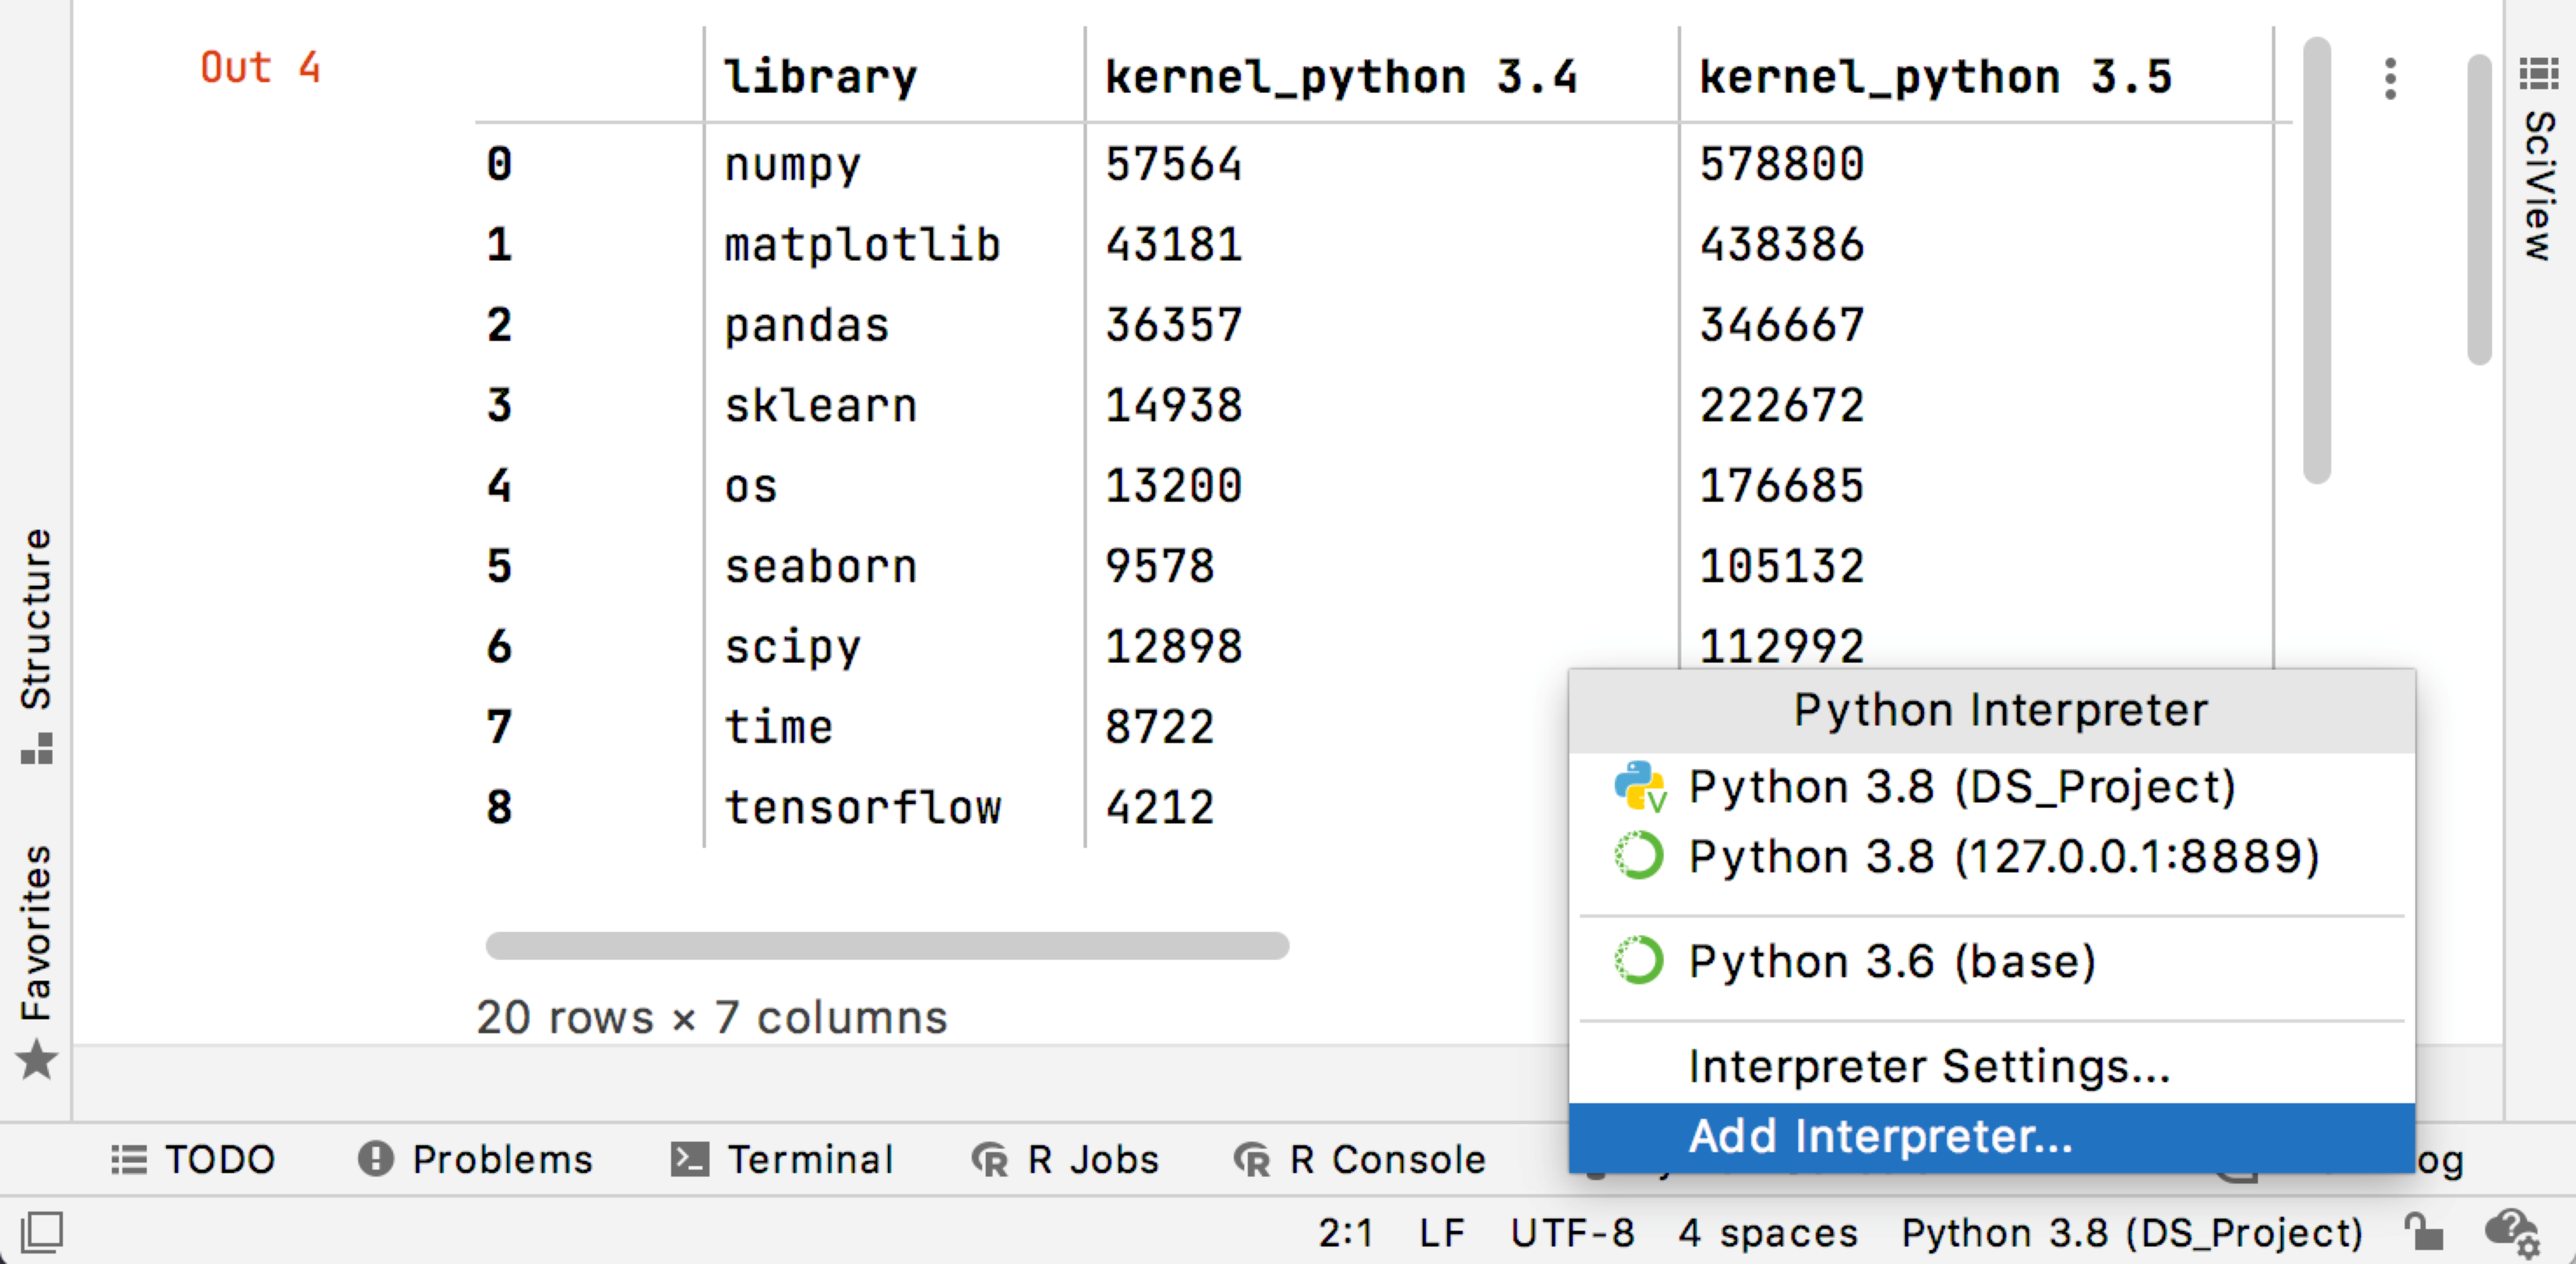This screenshot has width=2576, height=1264.
Task: Open the SciView table kebab options menu
Action: coord(2390,80)
